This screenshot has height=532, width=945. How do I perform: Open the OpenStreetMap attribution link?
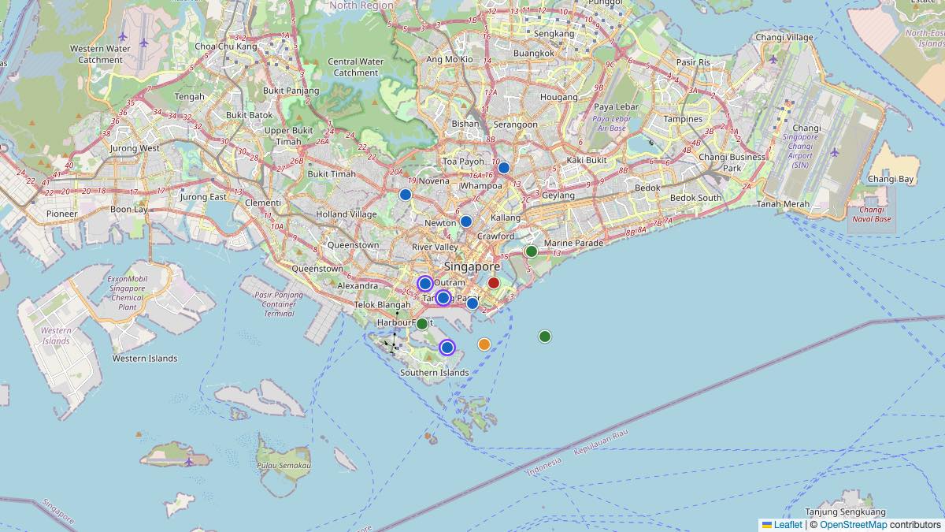(853, 525)
